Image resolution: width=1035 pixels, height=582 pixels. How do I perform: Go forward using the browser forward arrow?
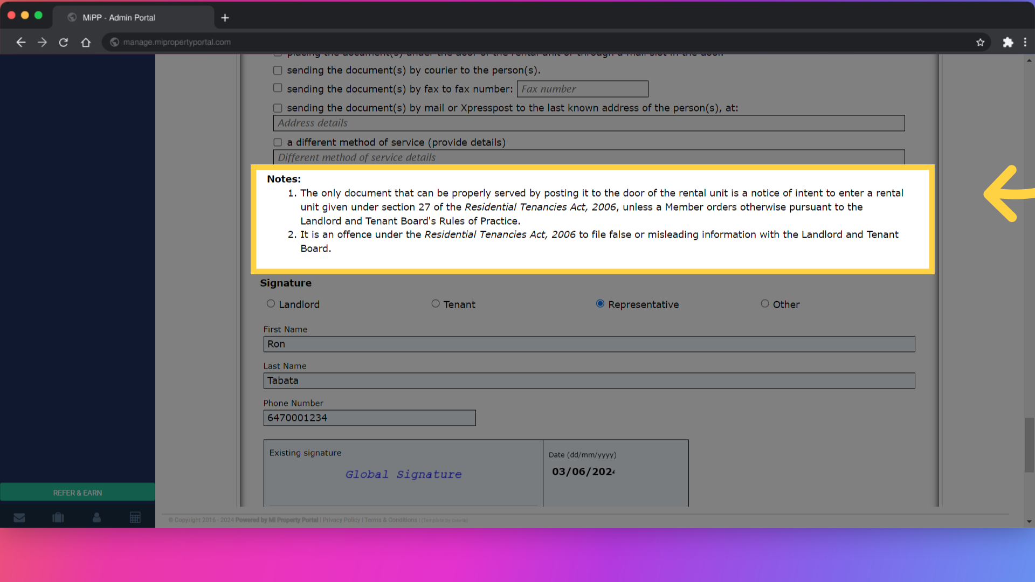pyautogui.click(x=42, y=42)
